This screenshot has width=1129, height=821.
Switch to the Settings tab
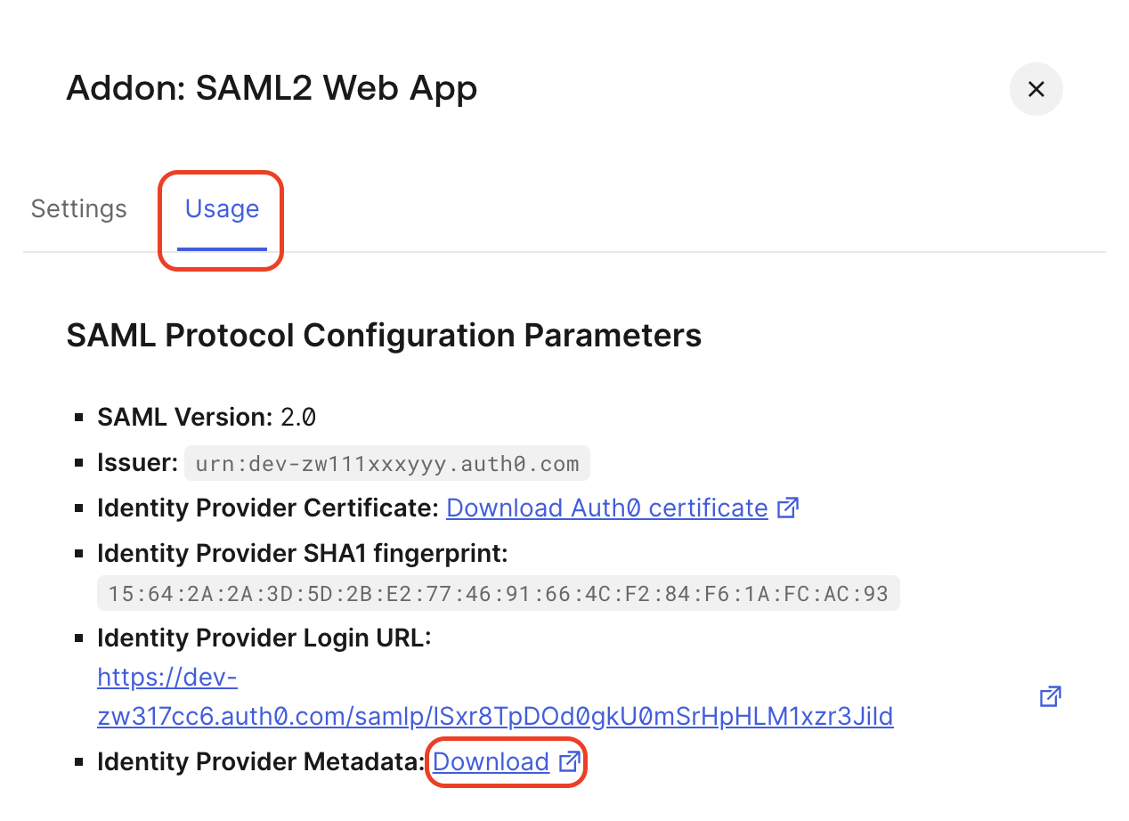[78, 208]
